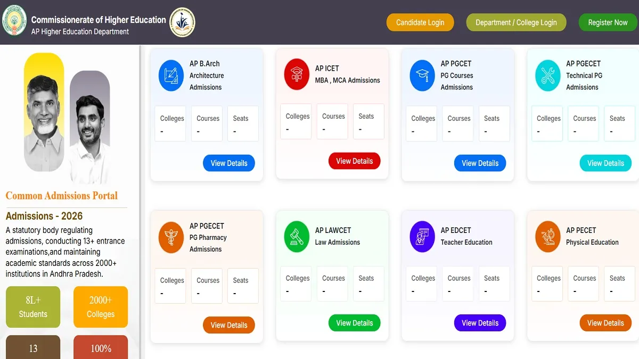Click Courses box in AP ICET card
Image resolution: width=639 pixels, height=359 pixels.
point(333,122)
